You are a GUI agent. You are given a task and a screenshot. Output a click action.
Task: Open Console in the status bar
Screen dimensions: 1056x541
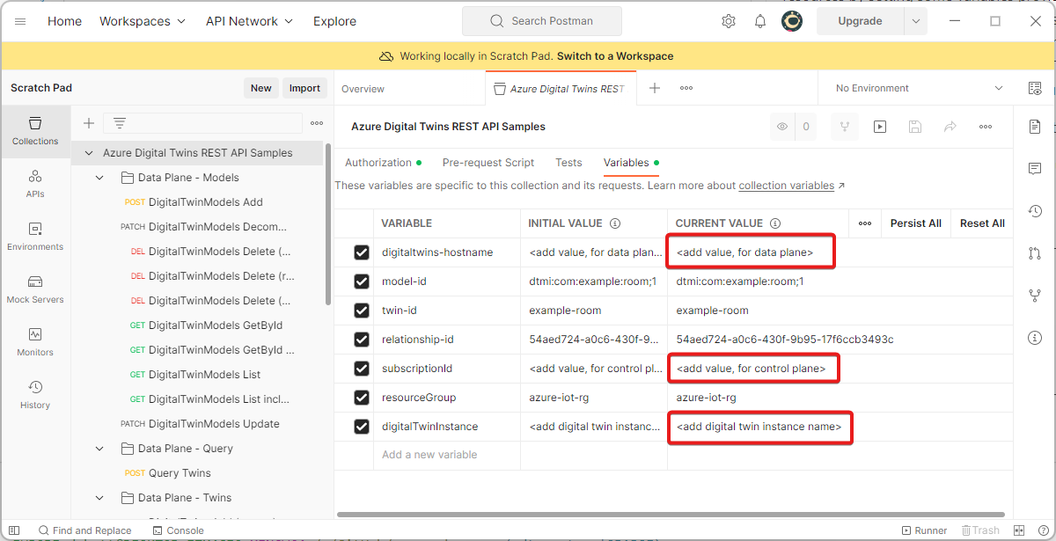point(178,530)
